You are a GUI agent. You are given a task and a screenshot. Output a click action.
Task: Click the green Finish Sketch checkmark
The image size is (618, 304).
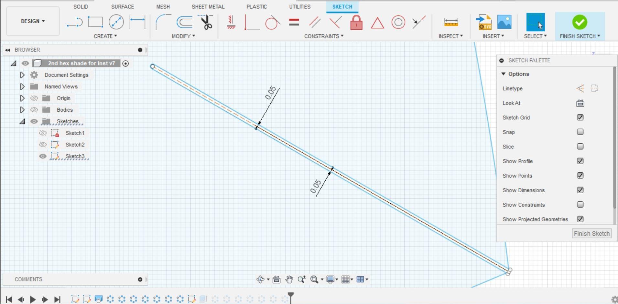(580, 22)
